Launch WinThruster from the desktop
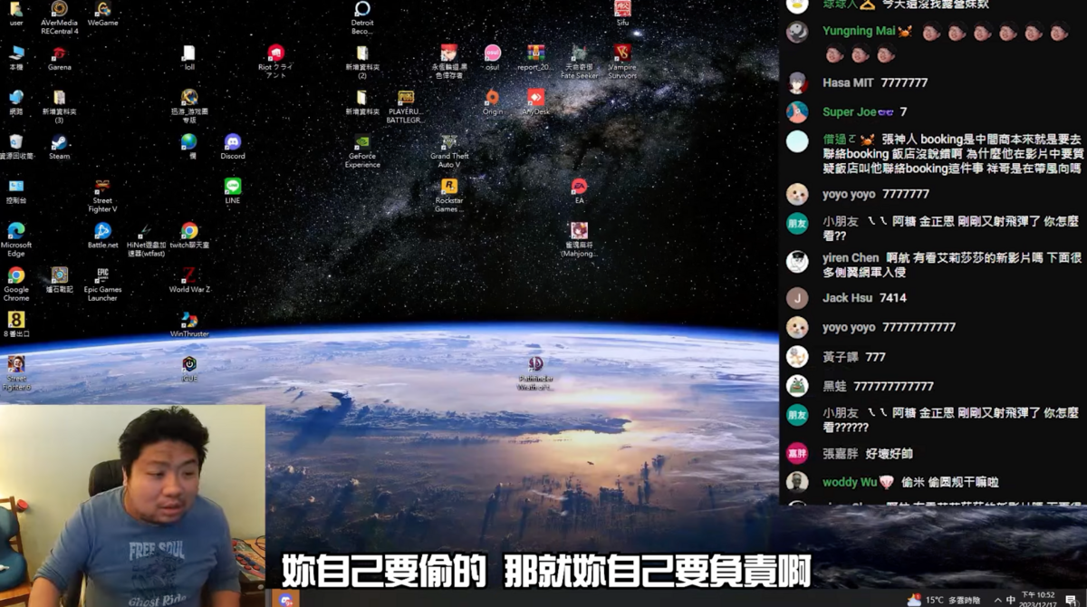Screen dimensions: 1087x607 tap(189, 324)
